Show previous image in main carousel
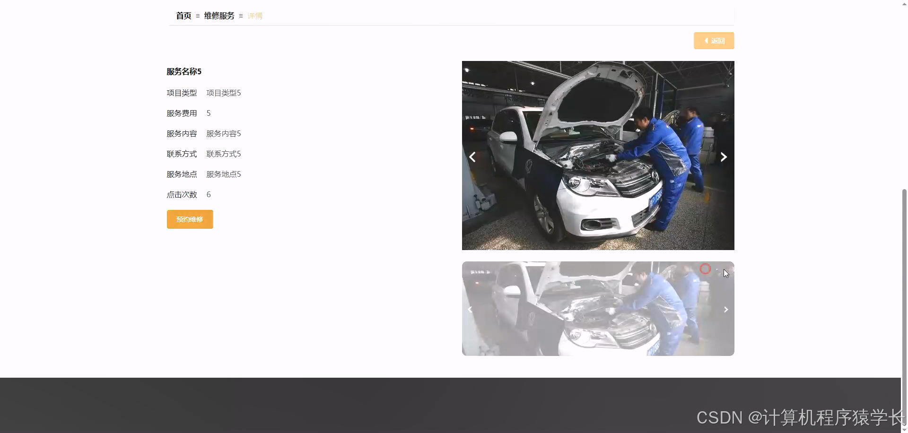 tap(472, 157)
